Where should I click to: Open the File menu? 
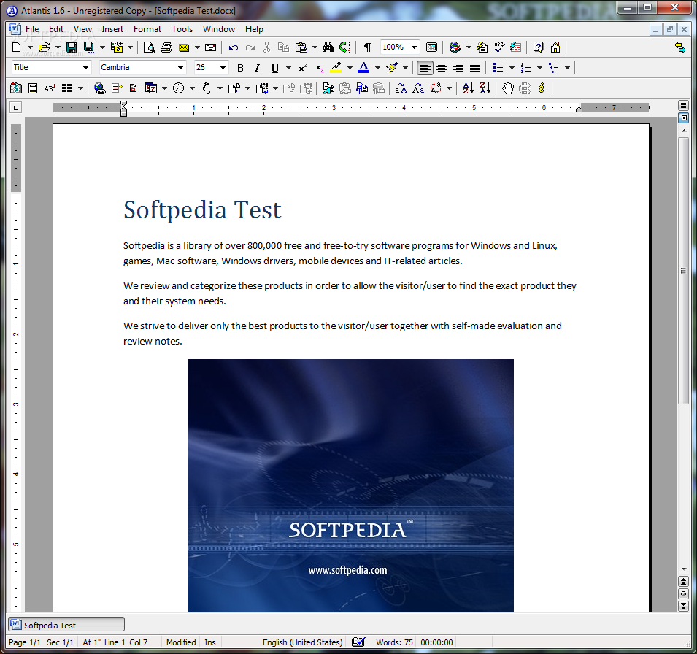point(32,29)
